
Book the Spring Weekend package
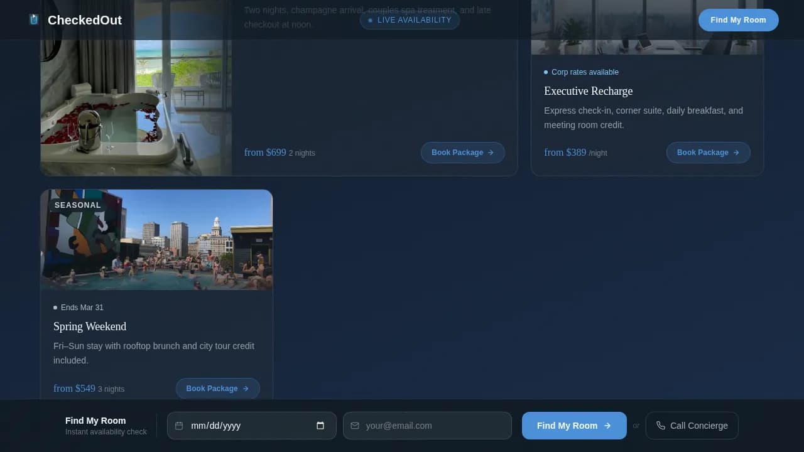tap(218, 389)
